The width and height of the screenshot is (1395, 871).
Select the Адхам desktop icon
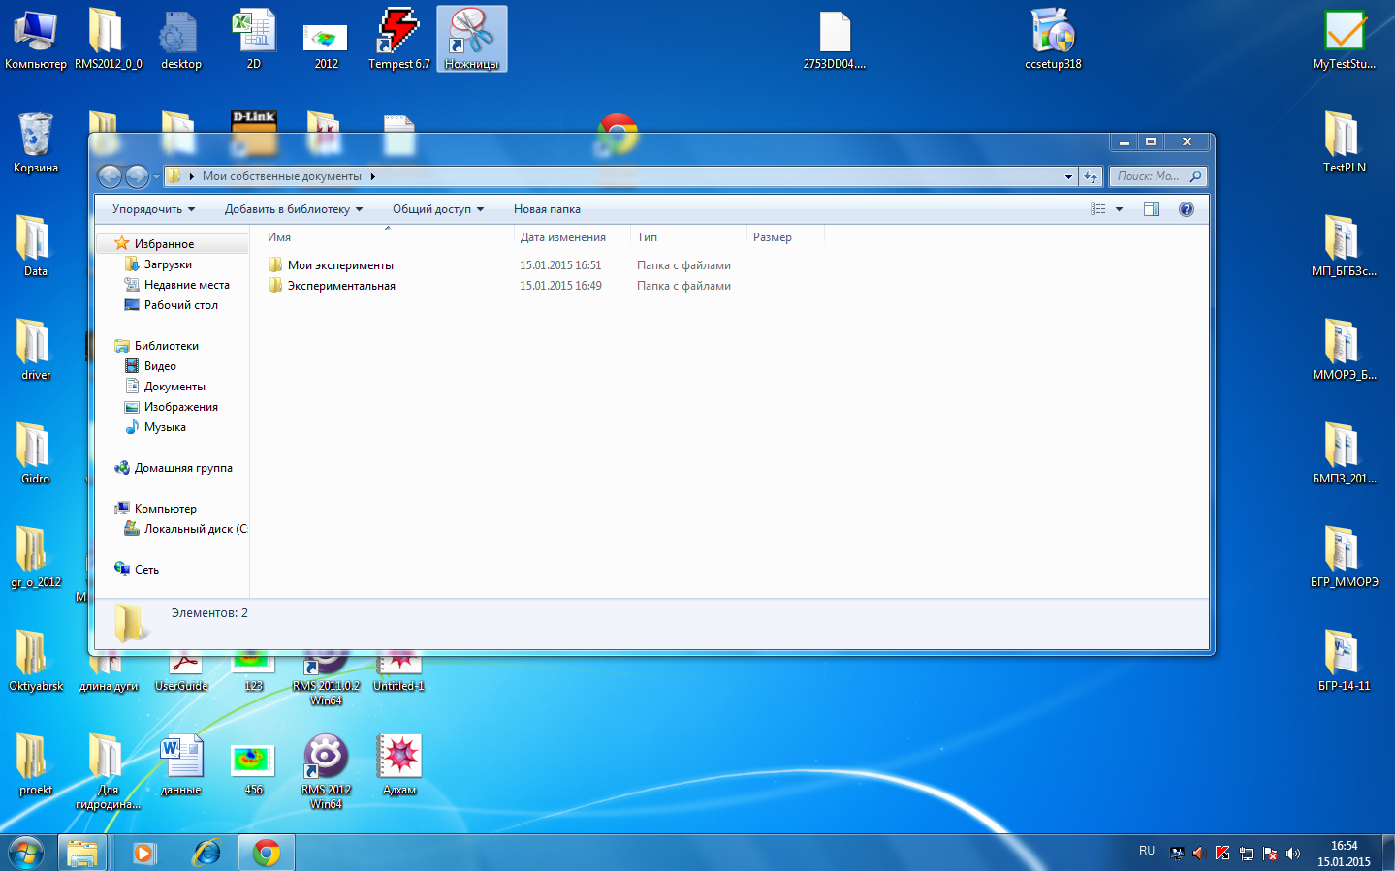pos(399,765)
